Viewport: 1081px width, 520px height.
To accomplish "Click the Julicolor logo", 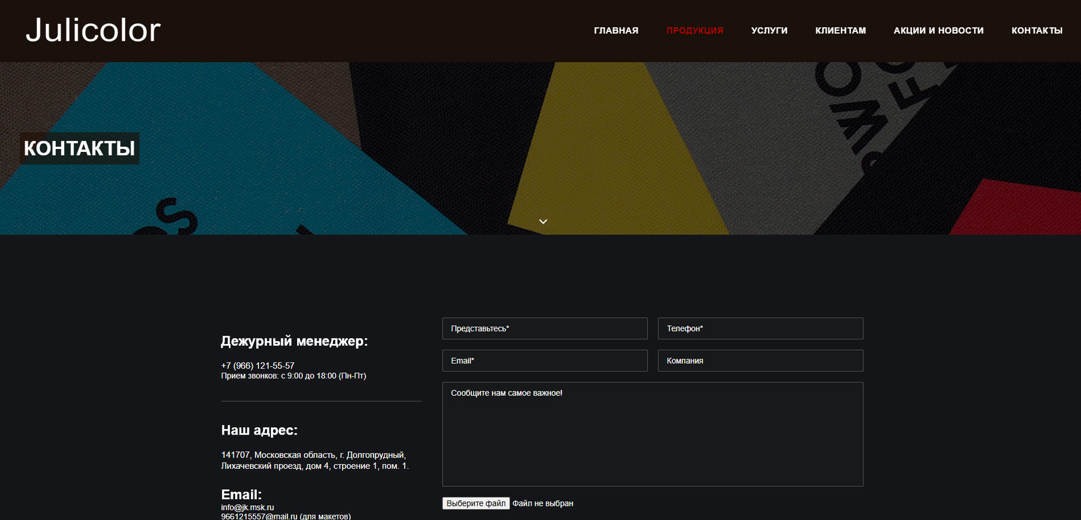I will point(93,30).
